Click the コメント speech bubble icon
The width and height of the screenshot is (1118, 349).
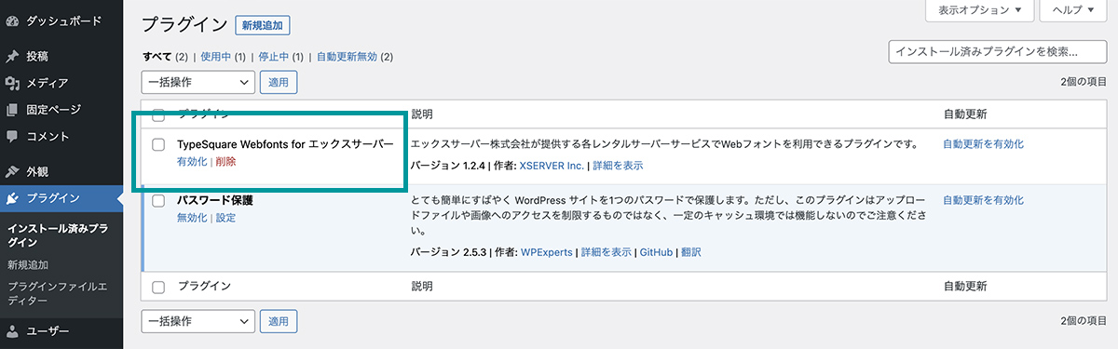pyautogui.click(x=12, y=137)
